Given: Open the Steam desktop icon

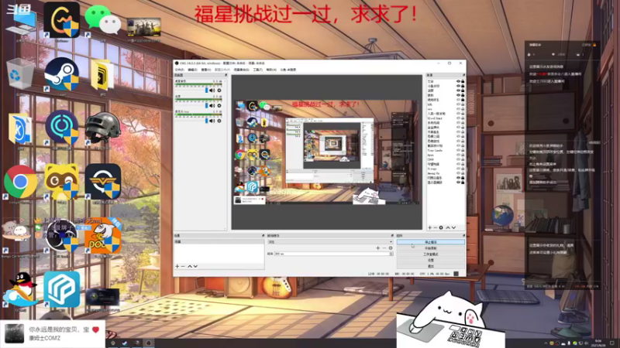Looking at the screenshot, I should coord(62,75).
